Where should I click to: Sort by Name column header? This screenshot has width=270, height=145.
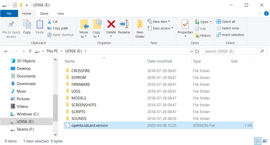70,61
